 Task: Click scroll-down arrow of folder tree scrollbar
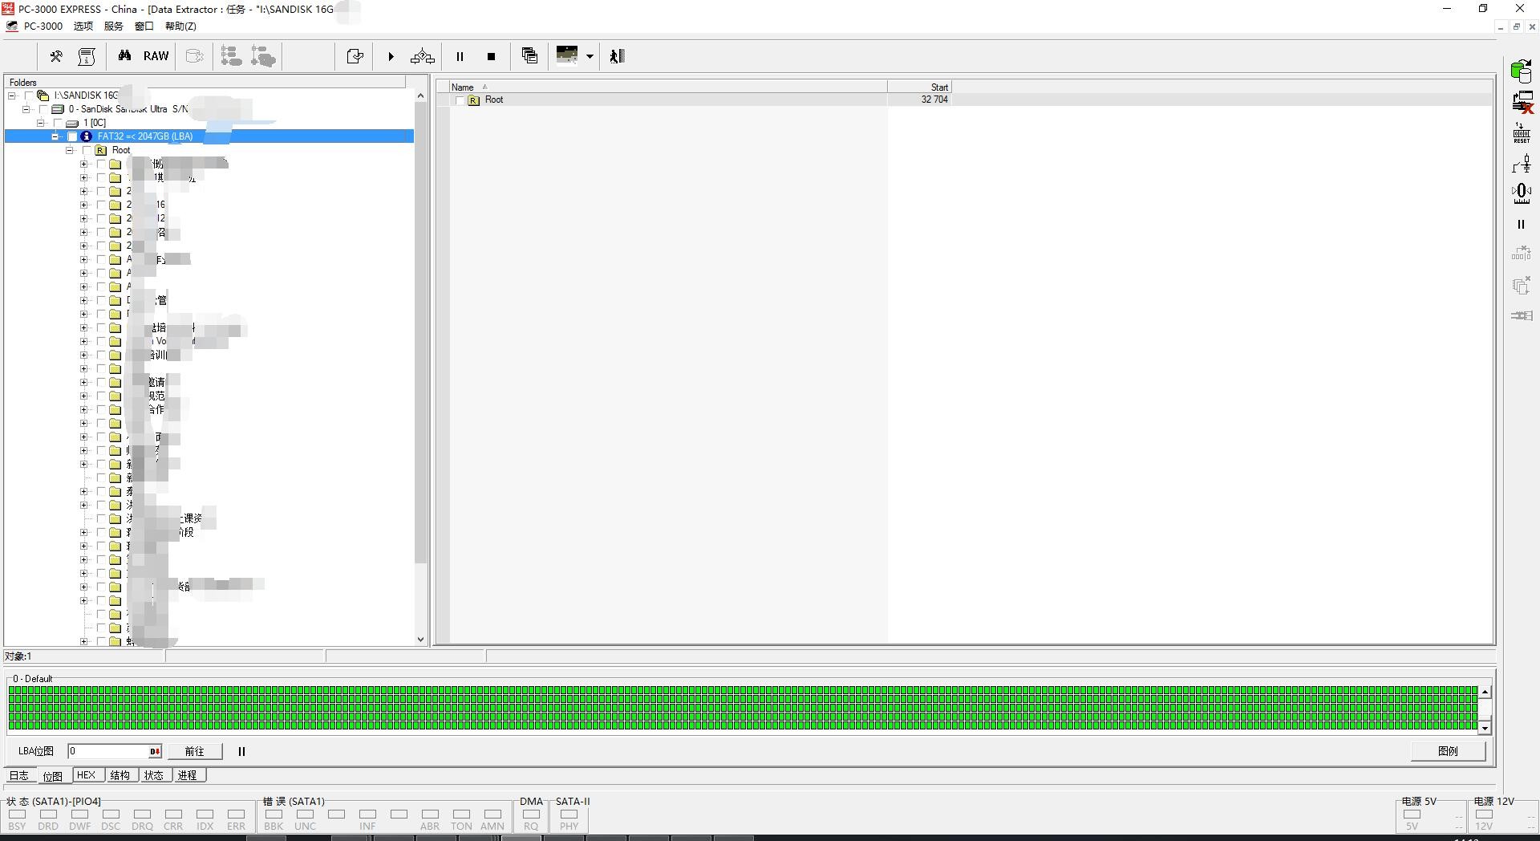point(420,640)
